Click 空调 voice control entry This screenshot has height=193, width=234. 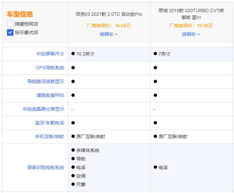(x=81, y=176)
